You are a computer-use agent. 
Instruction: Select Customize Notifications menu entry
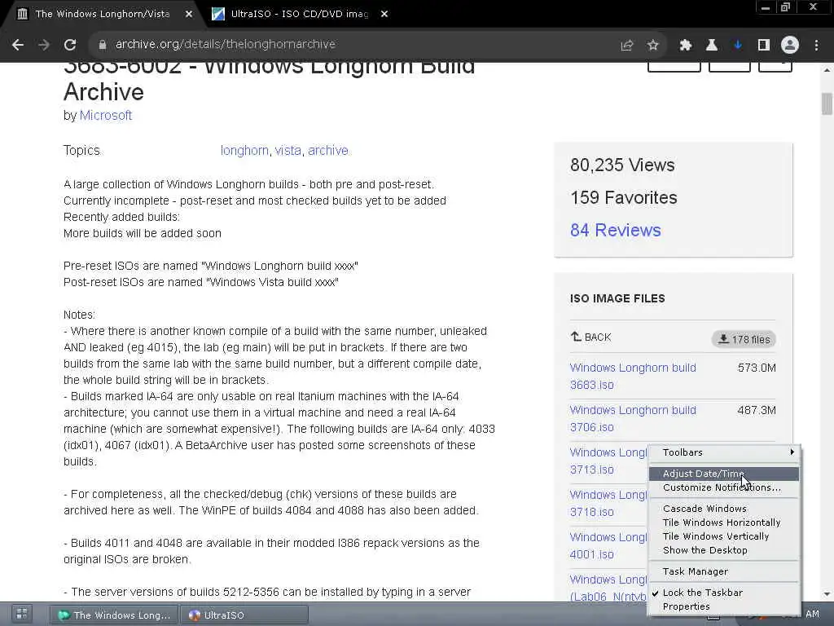724,487
